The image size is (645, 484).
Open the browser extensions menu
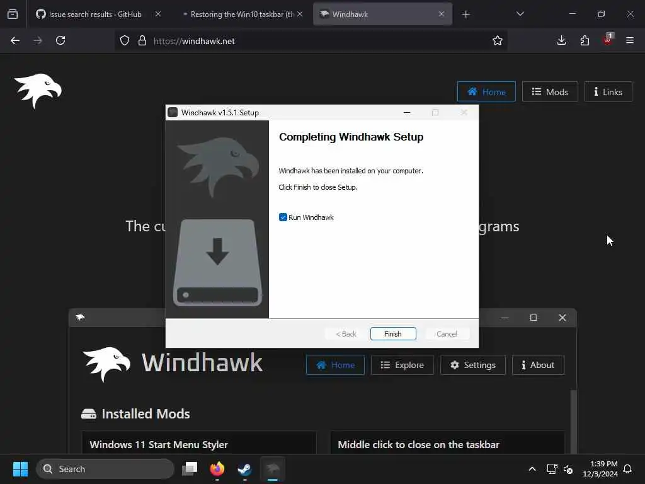click(585, 40)
